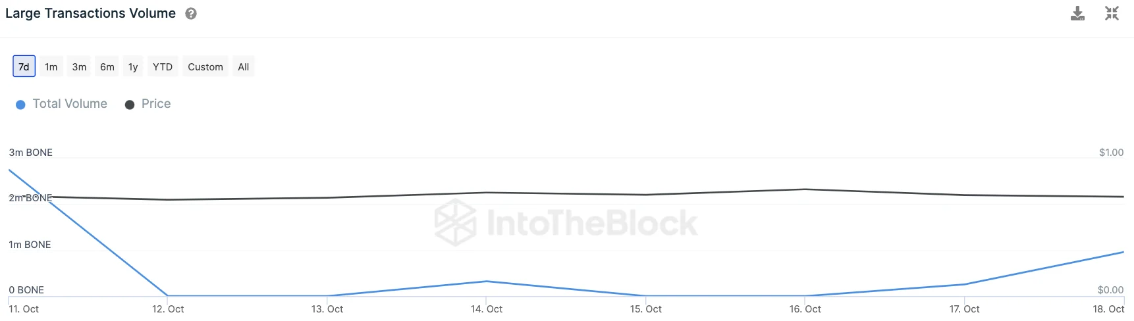Open the Custom date range picker

coord(205,66)
